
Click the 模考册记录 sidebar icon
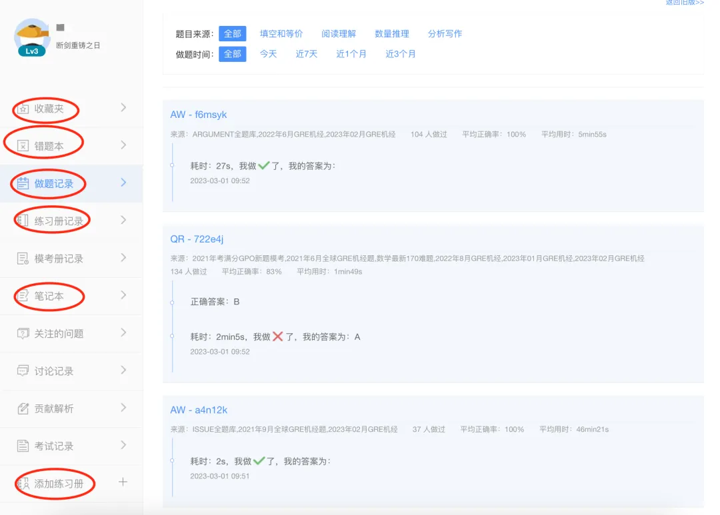click(x=23, y=258)
